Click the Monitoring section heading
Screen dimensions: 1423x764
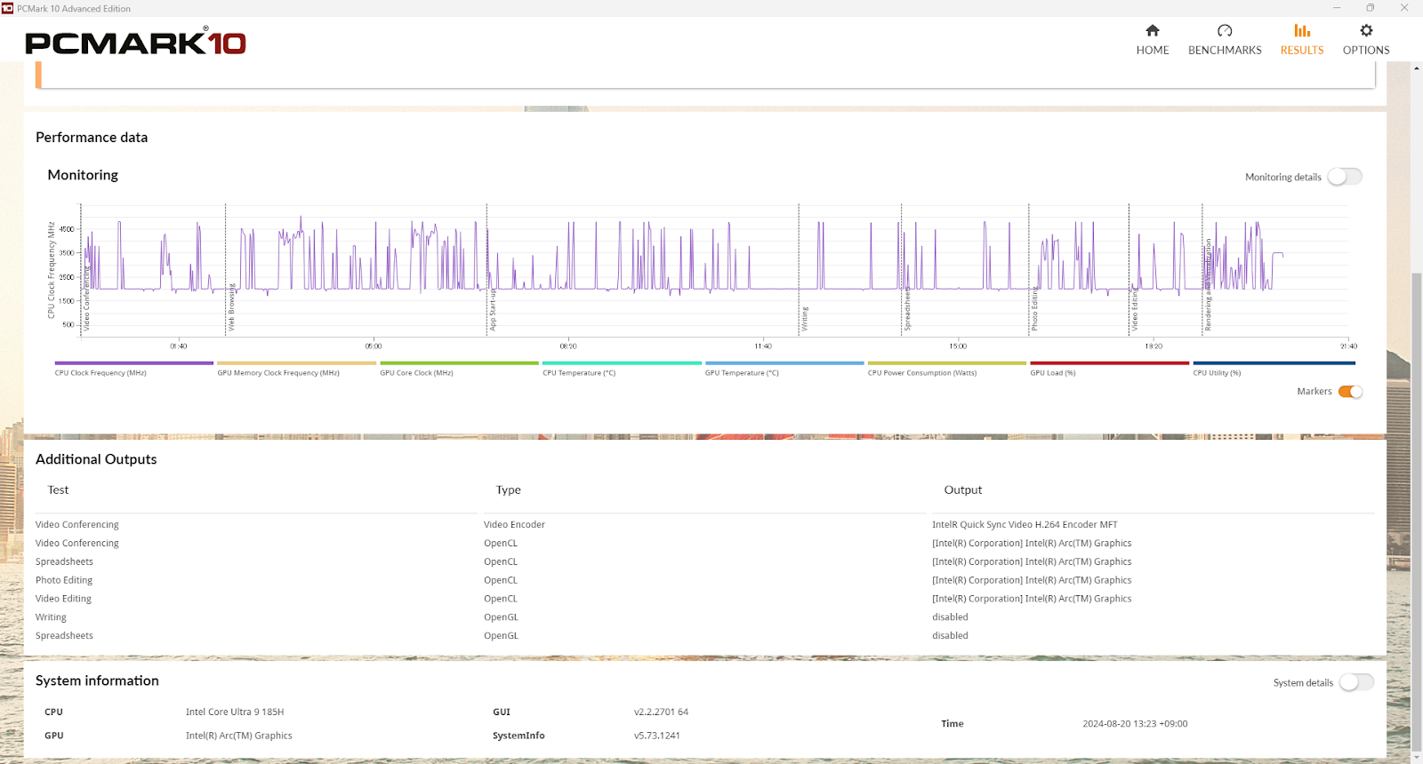(83, 175)
